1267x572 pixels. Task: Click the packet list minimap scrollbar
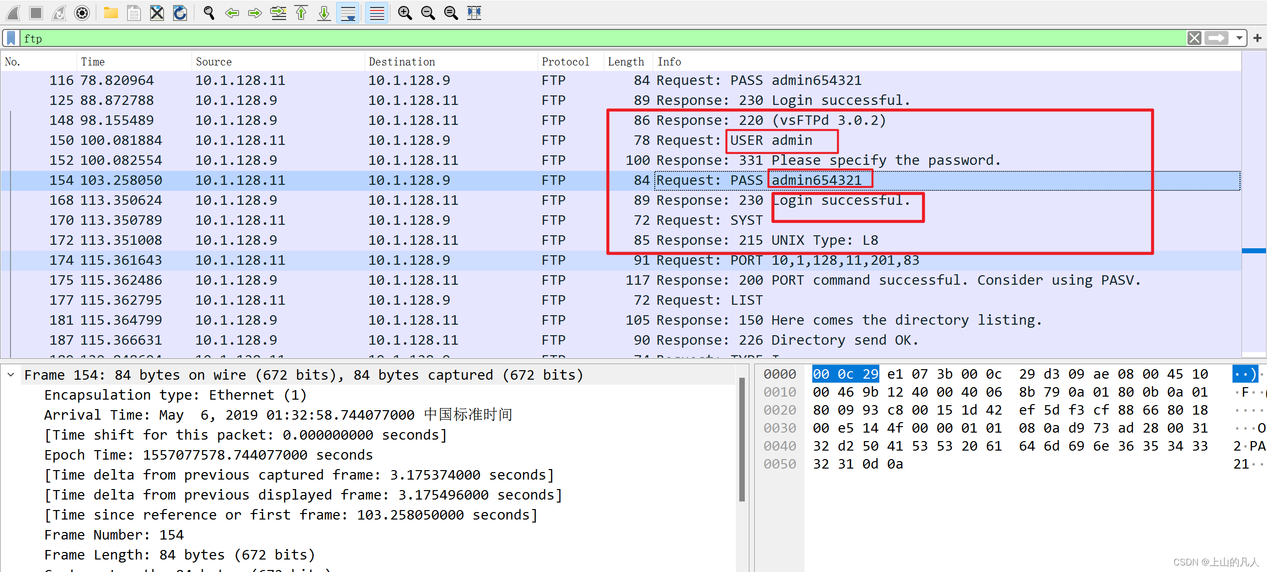click(1254, 204)
